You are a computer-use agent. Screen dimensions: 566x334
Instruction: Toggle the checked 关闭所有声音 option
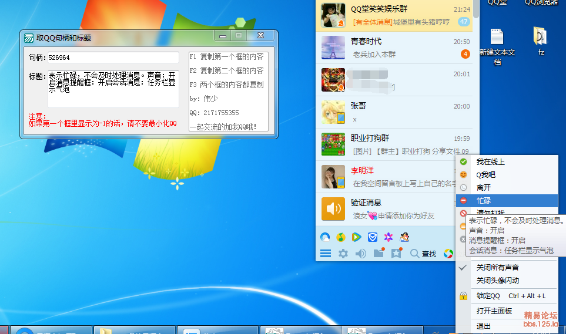(x=507, y=267)
